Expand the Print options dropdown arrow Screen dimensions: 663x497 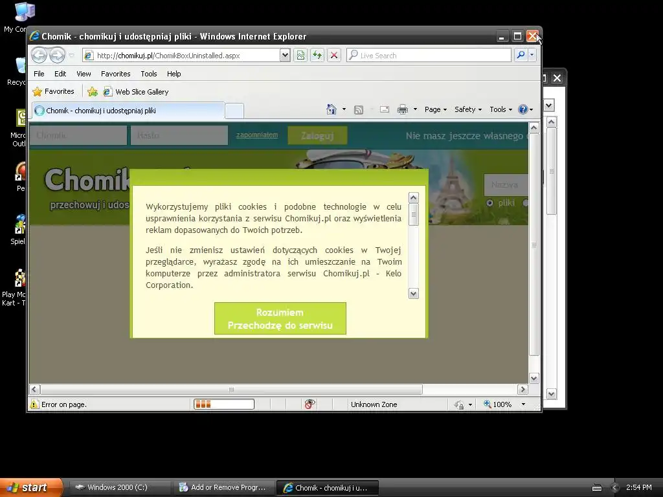tap(415, 109)
